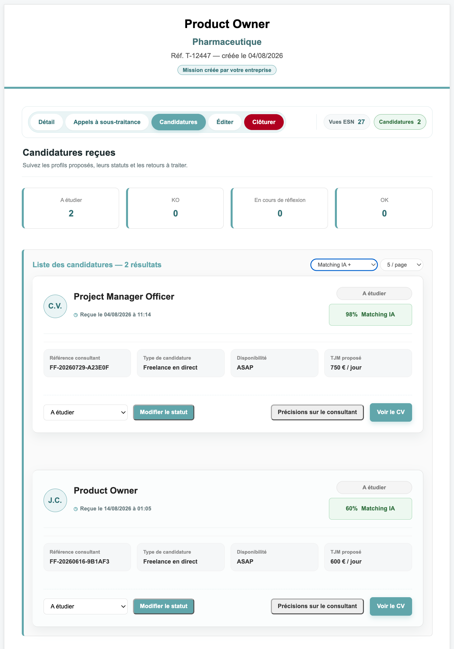Open status dropdown for Product Owner candidate

coord(85,606)
